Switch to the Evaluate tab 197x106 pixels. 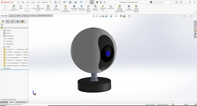(33, 16)
